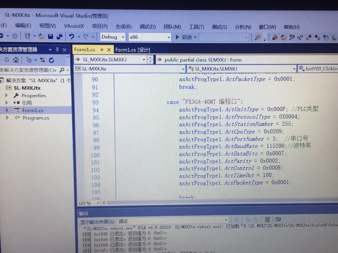This screenshot has width=338, height=253.
Task: Click the Solution Explorer back arrow
Action: coord(7,60)
